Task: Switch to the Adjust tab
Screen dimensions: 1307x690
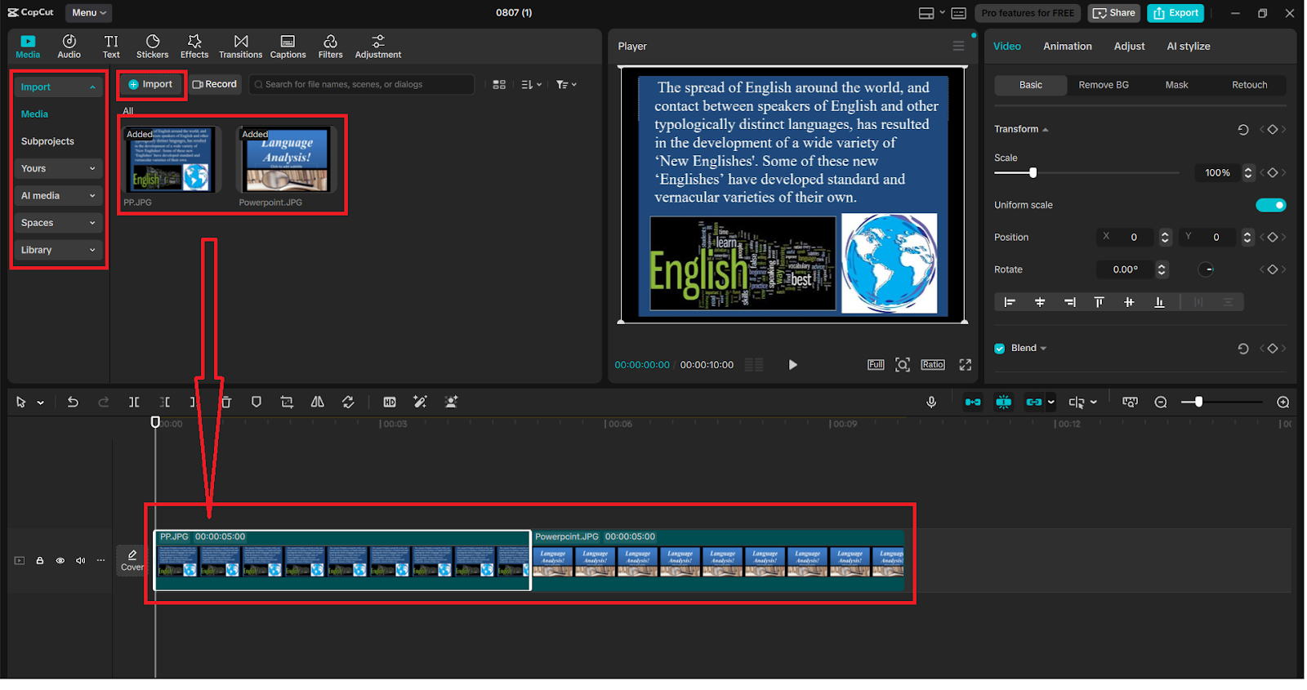Action: [1129, 47]
